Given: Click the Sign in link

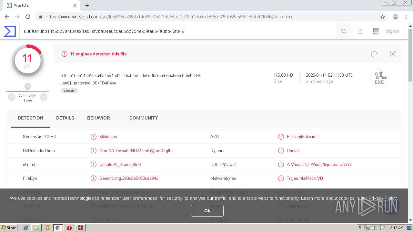Looking at the screenshot, I should (393, 31).
